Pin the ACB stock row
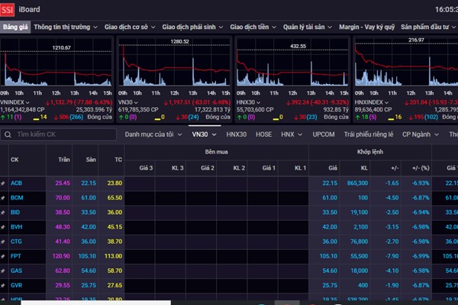Image resolution: width=458 pixels, height=305 pixels. (3, 183)
